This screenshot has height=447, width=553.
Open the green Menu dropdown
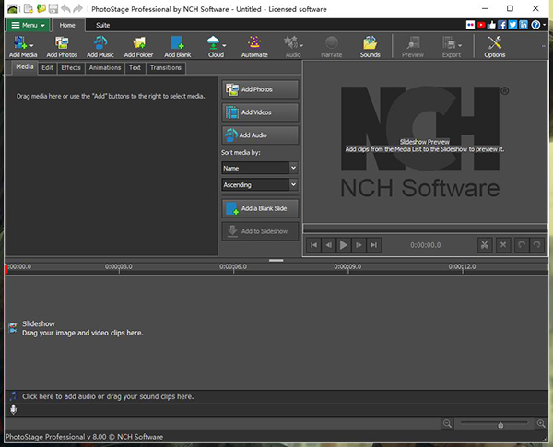pyautogui.click(x=29, y=26)
